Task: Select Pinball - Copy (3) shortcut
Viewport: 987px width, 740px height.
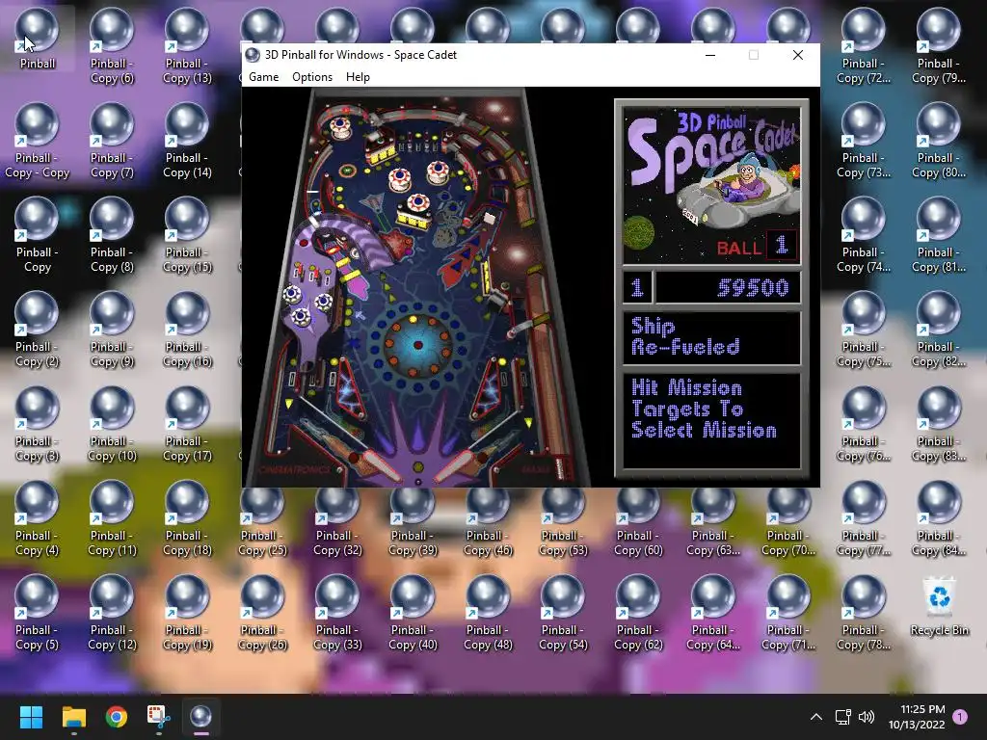Action: [x=38, y=424]
